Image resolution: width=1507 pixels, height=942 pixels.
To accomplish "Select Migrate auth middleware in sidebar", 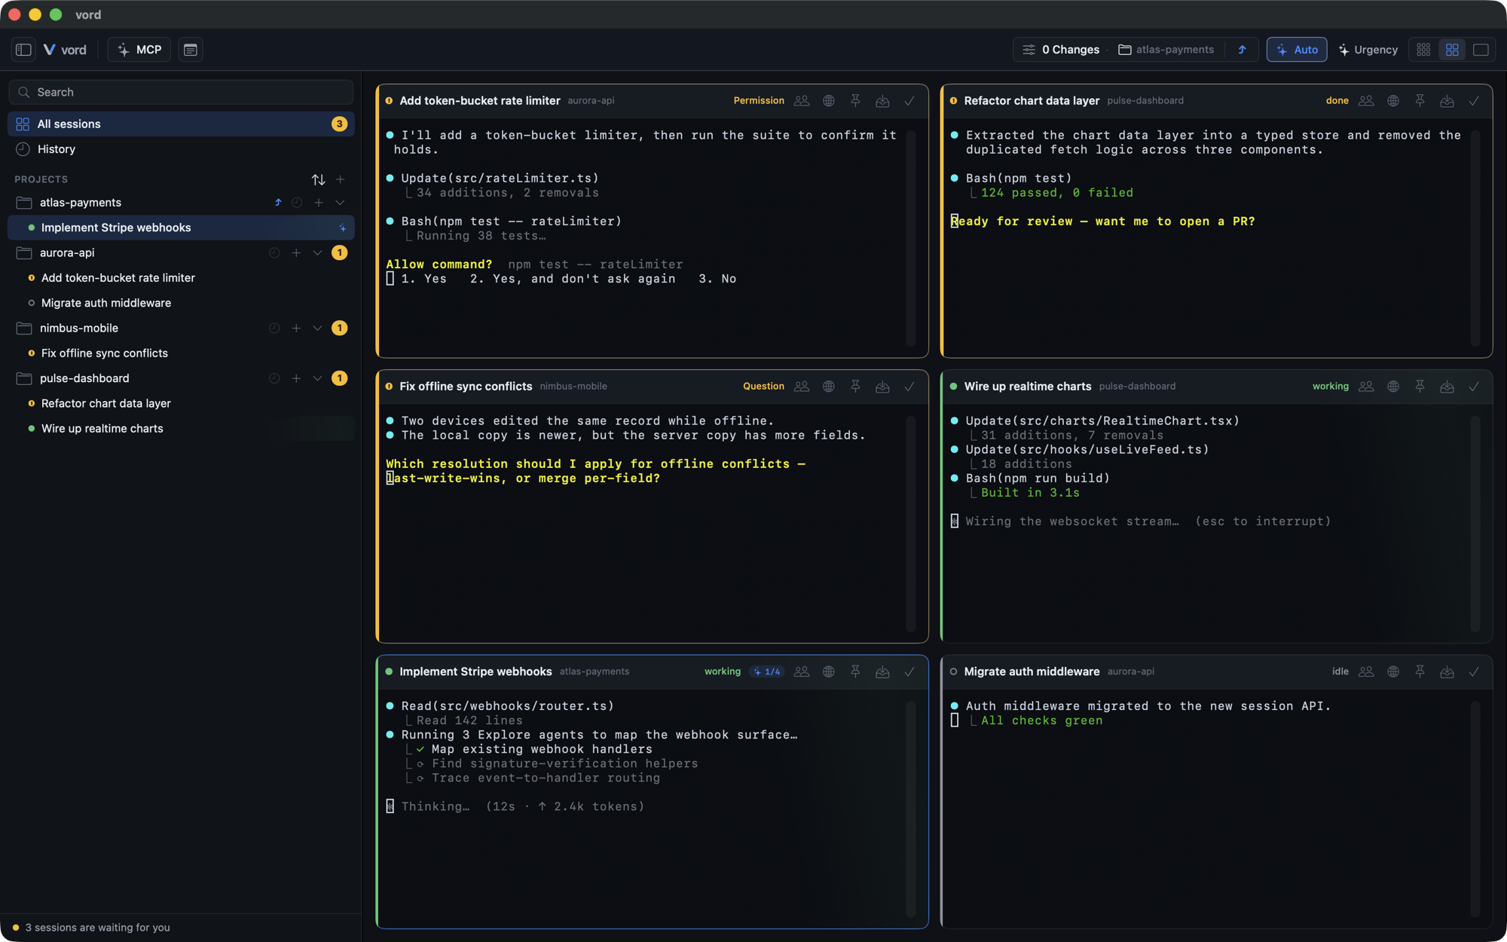I will point(181,303).
